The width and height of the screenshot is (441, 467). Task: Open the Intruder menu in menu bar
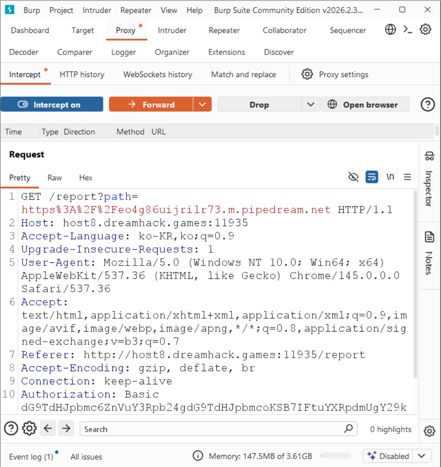97,10
